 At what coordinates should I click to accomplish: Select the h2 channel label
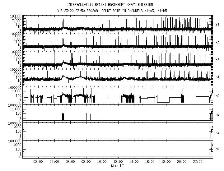click(x=217, y=96)
